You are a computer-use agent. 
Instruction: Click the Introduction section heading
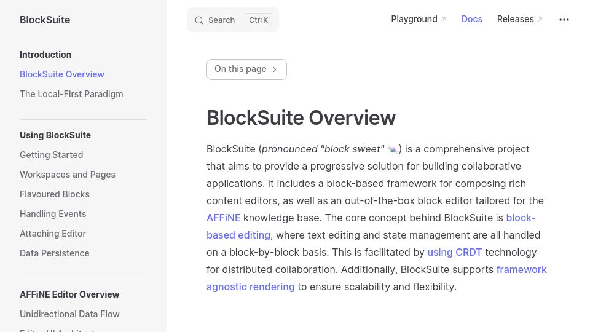(45, 55)
